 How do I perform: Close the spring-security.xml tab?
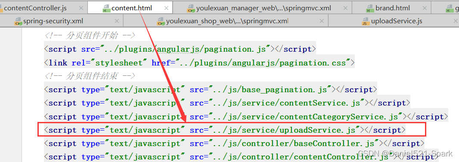point(117,21)
